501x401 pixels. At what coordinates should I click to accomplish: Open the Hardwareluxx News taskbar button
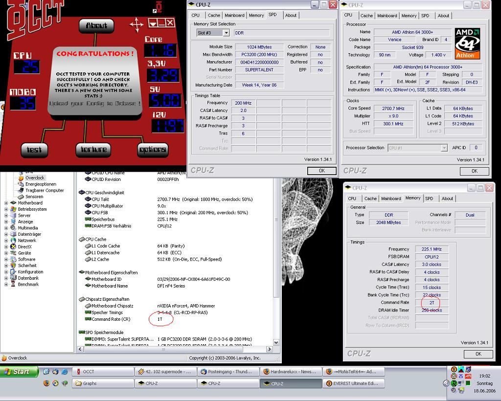[291, 372]
